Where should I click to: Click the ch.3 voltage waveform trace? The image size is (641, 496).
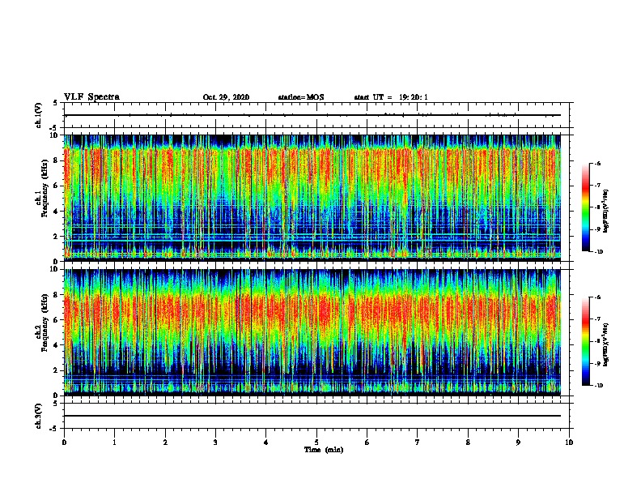coord(312,416)
